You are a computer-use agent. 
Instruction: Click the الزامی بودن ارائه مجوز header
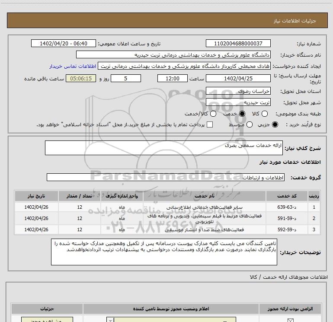(x=290, y=309)
